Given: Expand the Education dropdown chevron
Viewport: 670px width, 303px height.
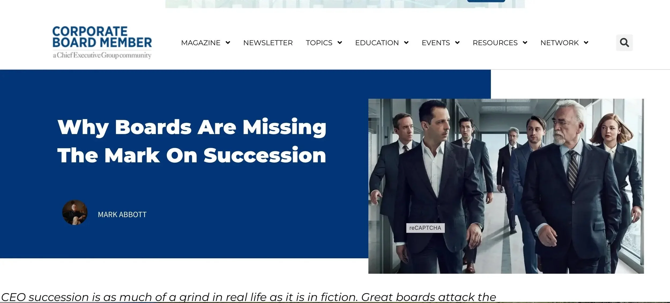Looking at the screenshot, I should click(406, 43).
